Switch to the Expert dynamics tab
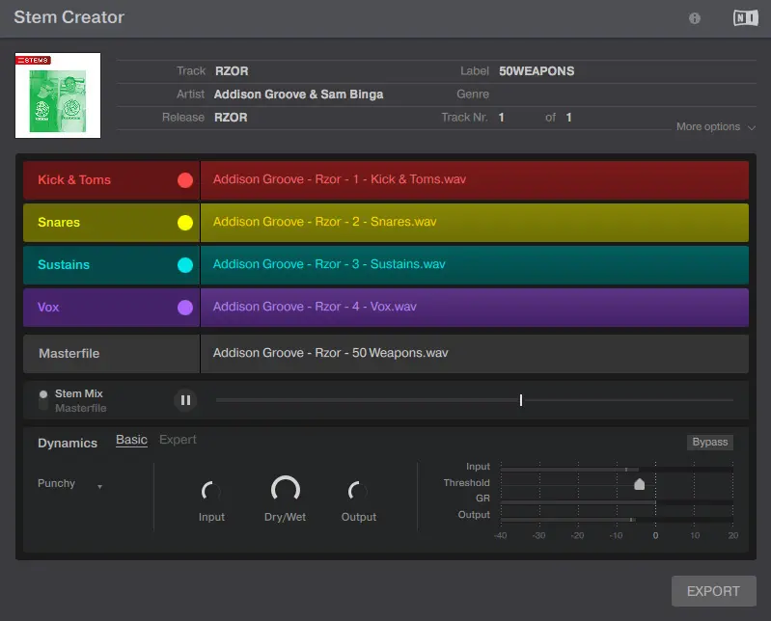The height and width of the screenshot is (621, 771). point(178,440)
